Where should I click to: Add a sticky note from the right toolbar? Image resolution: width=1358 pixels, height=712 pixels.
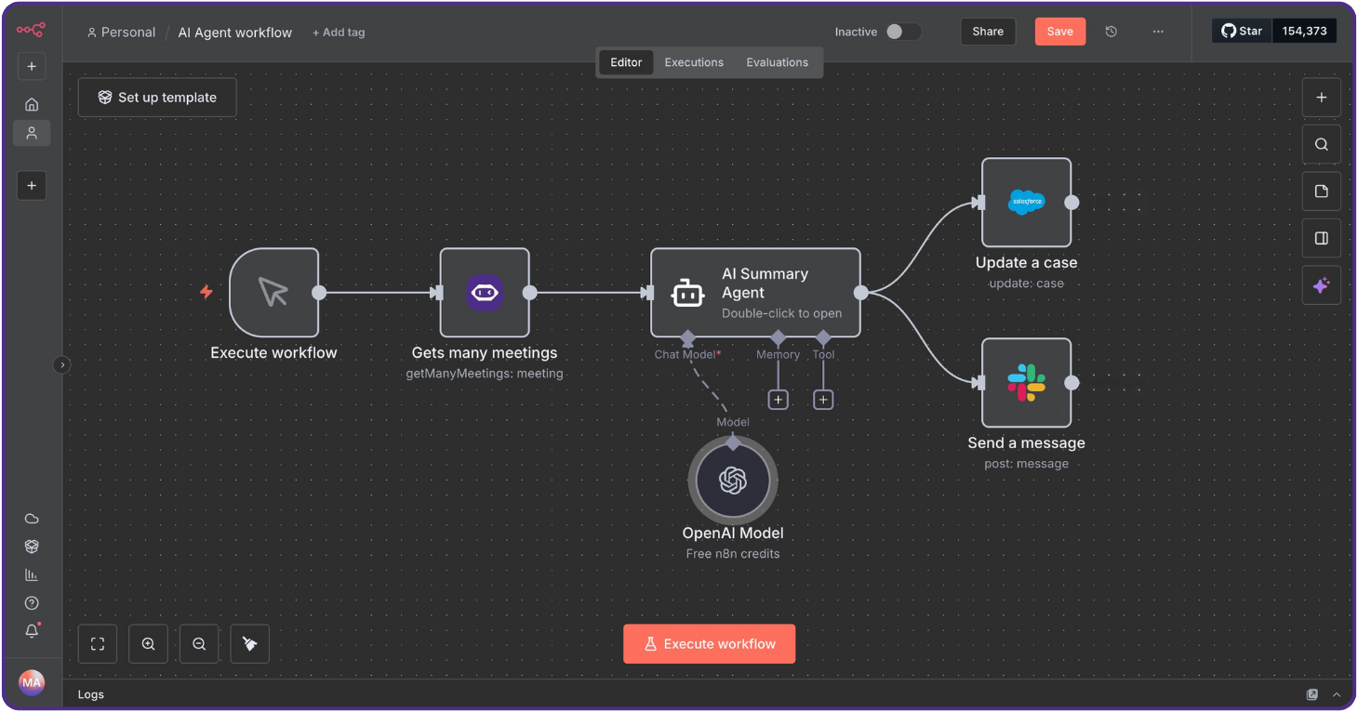tap(1321, 191)
